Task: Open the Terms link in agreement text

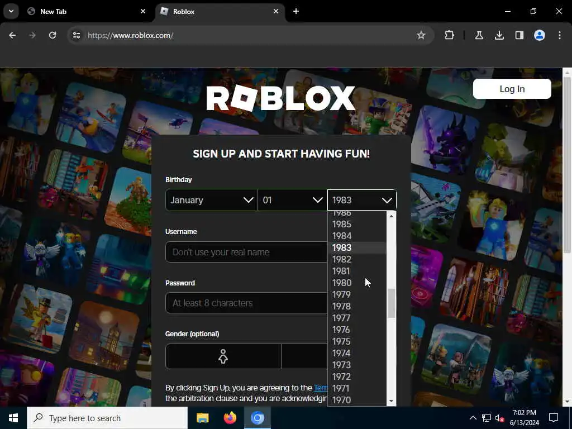Action: [321, 388]
